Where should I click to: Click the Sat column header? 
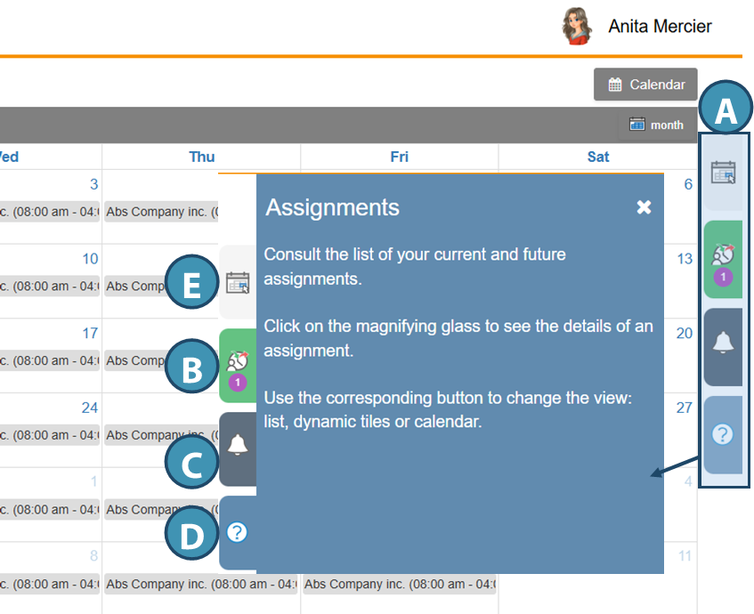(598, 157)
